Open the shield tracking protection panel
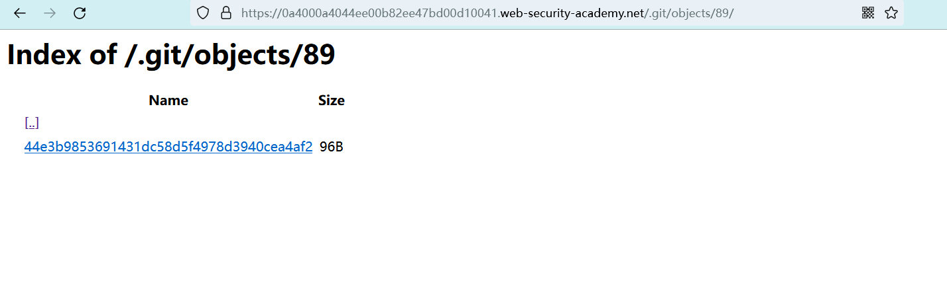The width and height of the screenshot is (947, 281). pos(204,13)
